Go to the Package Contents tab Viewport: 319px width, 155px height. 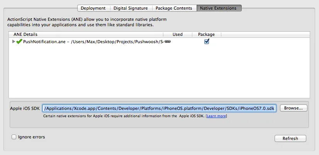tap(174, 8)
